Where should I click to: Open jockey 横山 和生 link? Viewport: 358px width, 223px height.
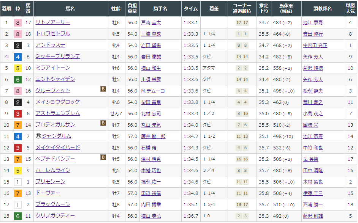pos(151,68)
